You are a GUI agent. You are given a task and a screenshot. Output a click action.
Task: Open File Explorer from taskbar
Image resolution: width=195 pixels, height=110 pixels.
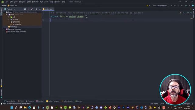pos(25,108)
